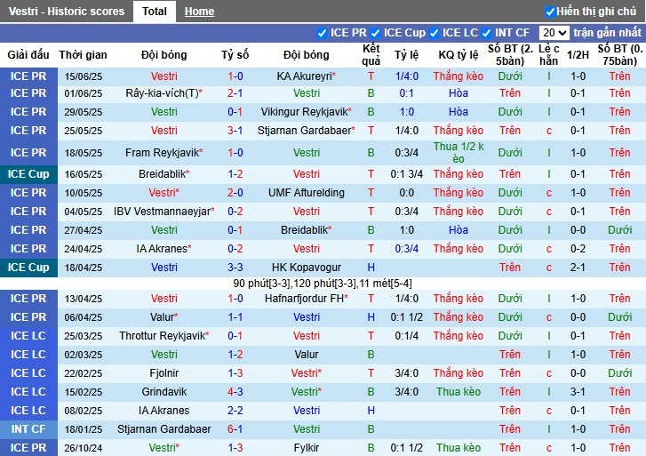Open Hafnarfjordur FH team link
The image size is (646, 456).
tap(306, 299)
